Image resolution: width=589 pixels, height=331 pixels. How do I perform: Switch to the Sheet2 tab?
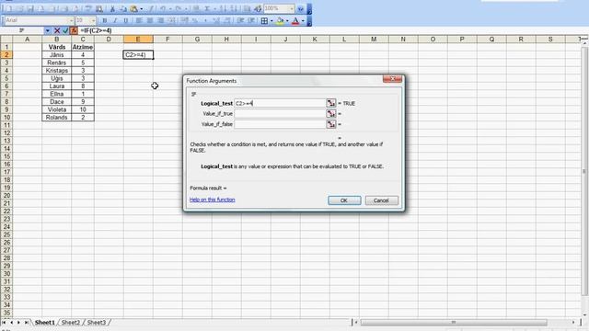coord(71,323)
